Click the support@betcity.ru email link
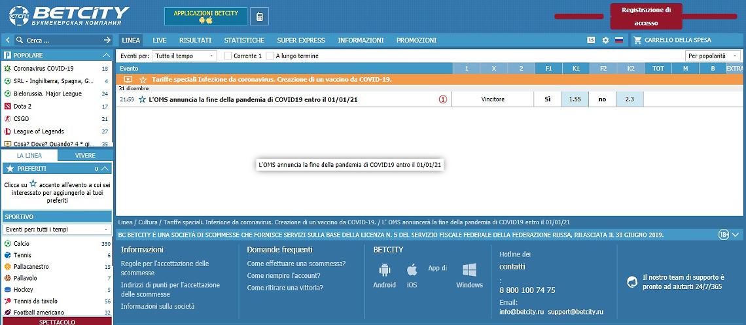This screenshot has height=325, width=746. point(576,312)
